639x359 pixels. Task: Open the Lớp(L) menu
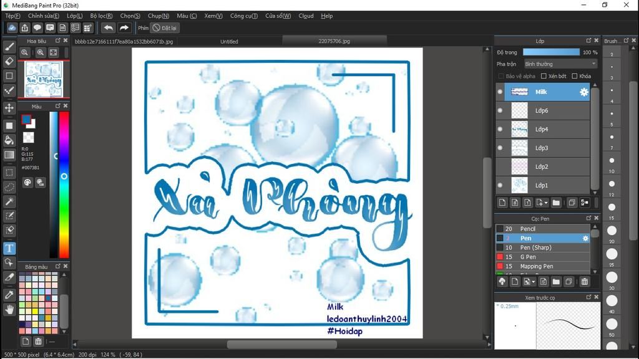pyautogui.click(x=75, y=16)
